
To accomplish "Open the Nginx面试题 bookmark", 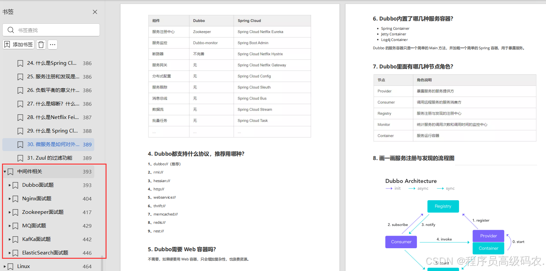I will [37, 199].
